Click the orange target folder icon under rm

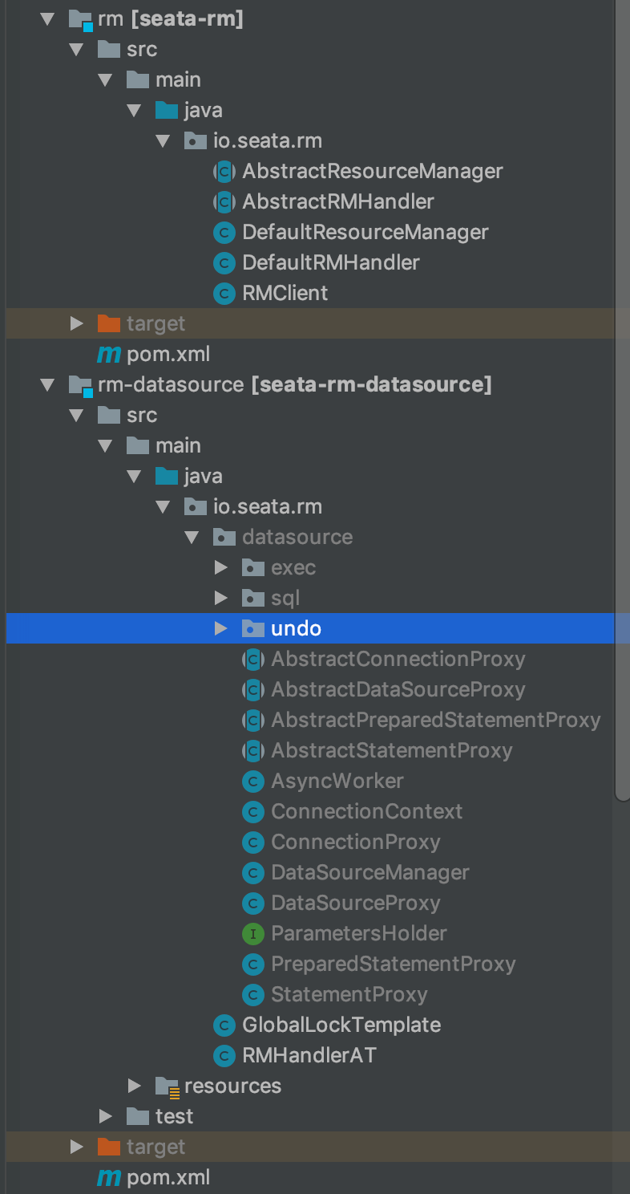click(x=108, y=324)
